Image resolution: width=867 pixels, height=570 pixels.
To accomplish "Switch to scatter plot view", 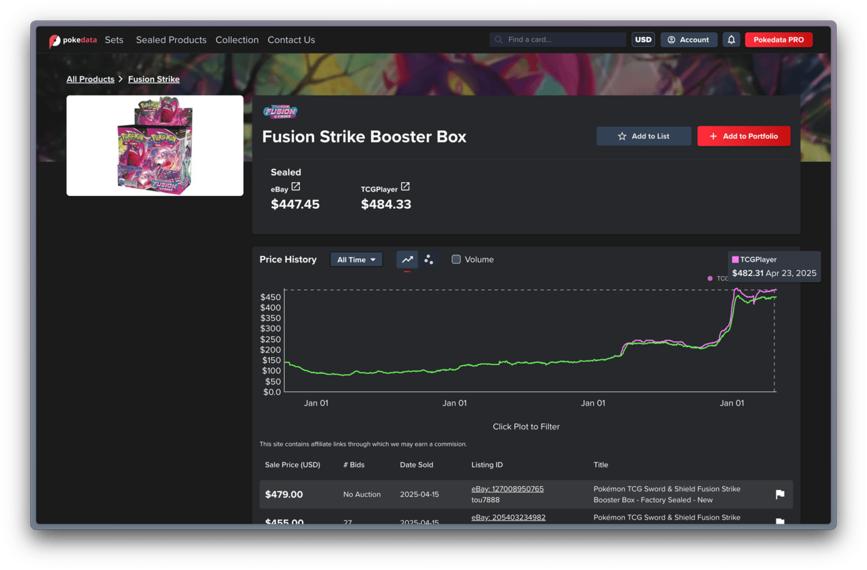I will click(429, 260).
